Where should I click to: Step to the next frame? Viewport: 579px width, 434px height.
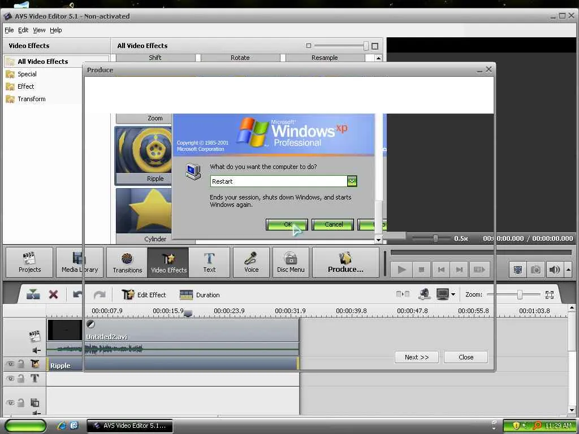(x=459, y=270)
